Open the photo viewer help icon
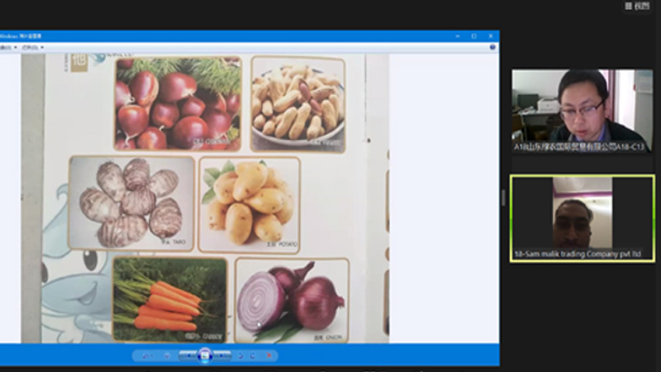661x372 pixels. pos(492,47)
